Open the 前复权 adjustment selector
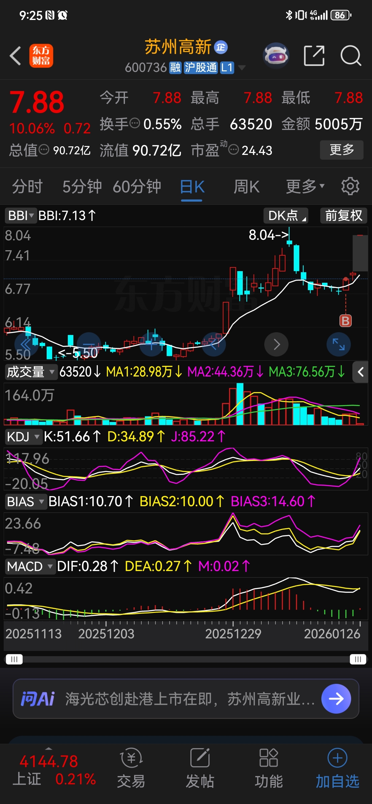The height and width of the screenshot is (804, 372). [344, 216]
